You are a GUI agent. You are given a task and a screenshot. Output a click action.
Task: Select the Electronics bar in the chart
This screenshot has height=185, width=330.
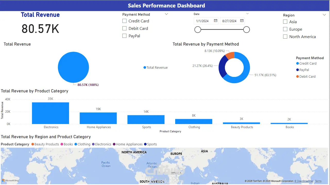[50, 113]
